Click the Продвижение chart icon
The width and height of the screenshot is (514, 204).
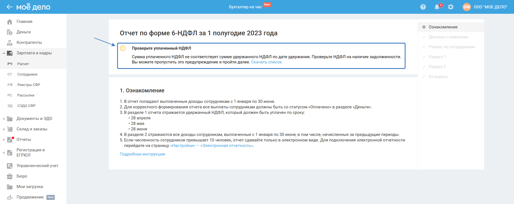coord(10,197)
